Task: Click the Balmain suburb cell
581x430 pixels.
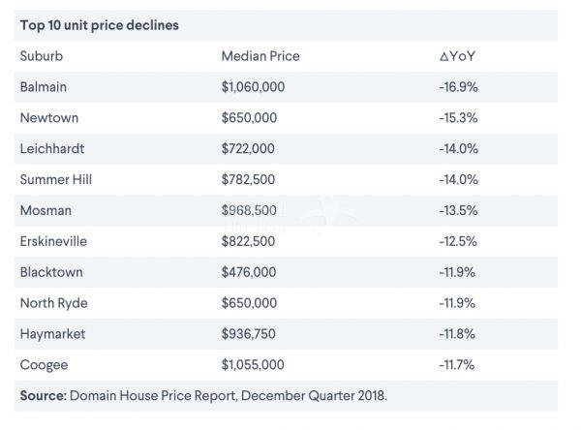Action: pos(43,87)
